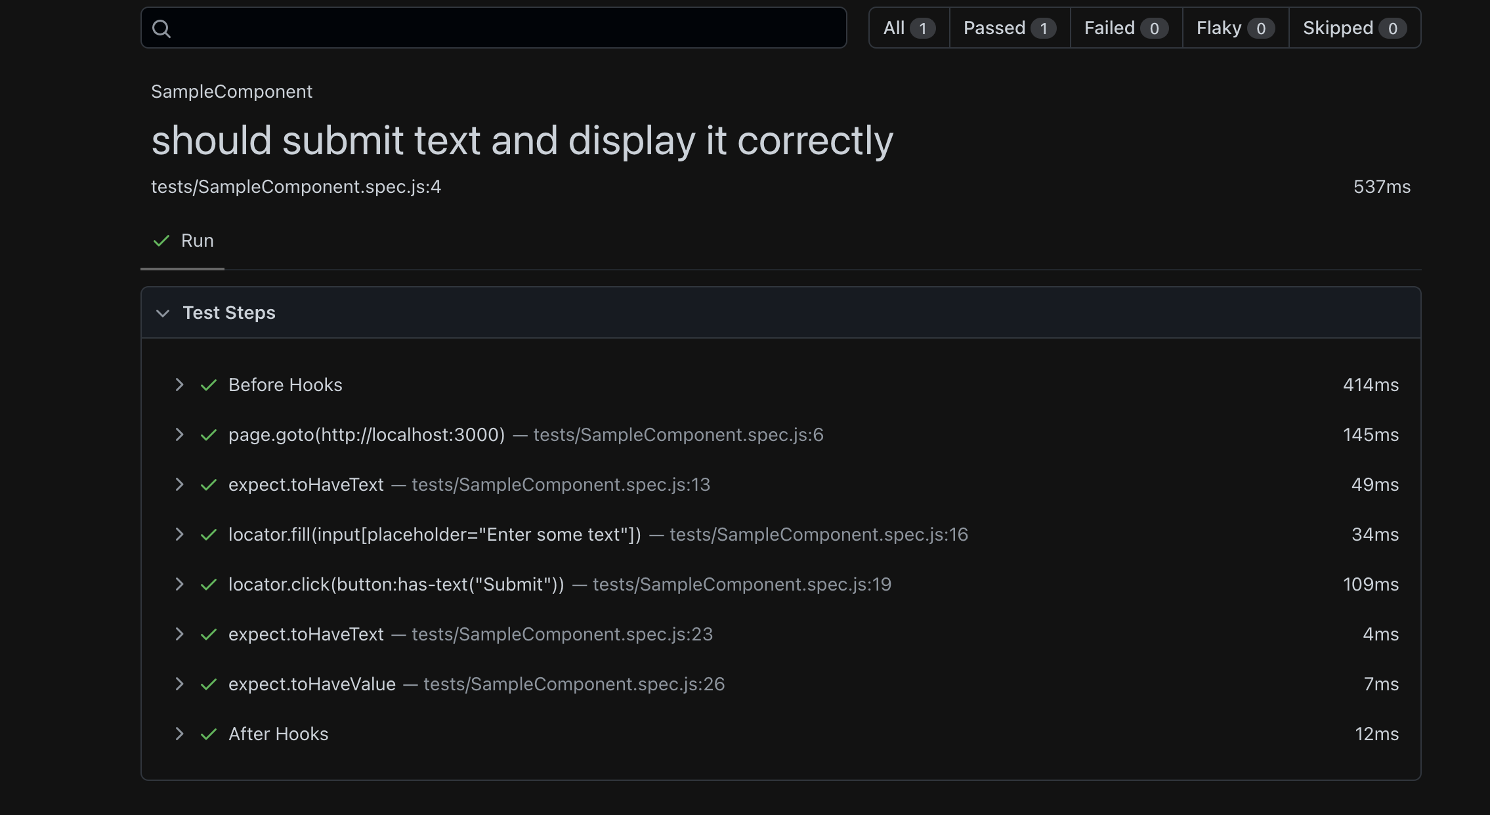Filter tests by Passed
Screen dimensions: 1490x815
tap(1010, 28)
